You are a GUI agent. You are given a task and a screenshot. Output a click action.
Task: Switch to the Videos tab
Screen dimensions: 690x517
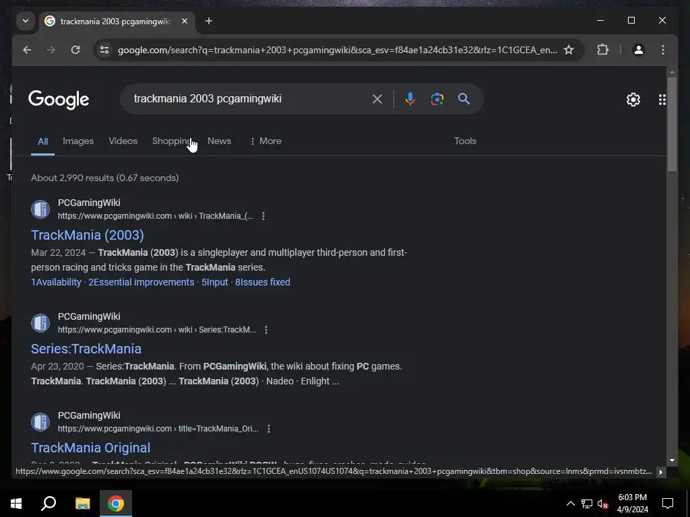(123, 141)
